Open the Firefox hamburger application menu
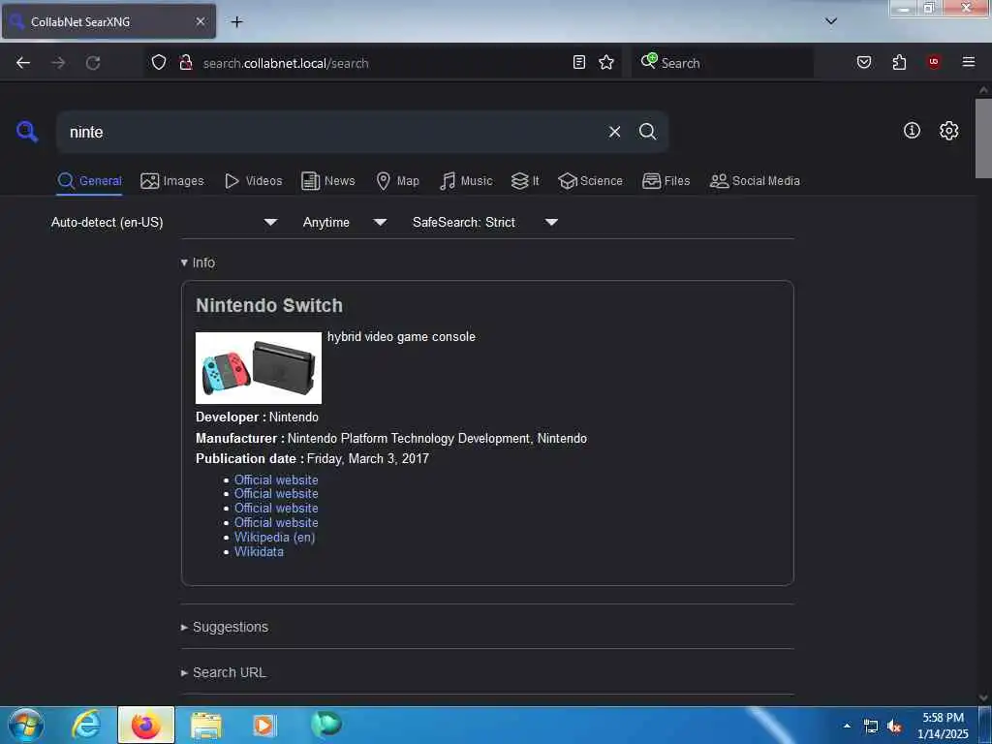This screenshot has width=992, height=744. point(968,62)
